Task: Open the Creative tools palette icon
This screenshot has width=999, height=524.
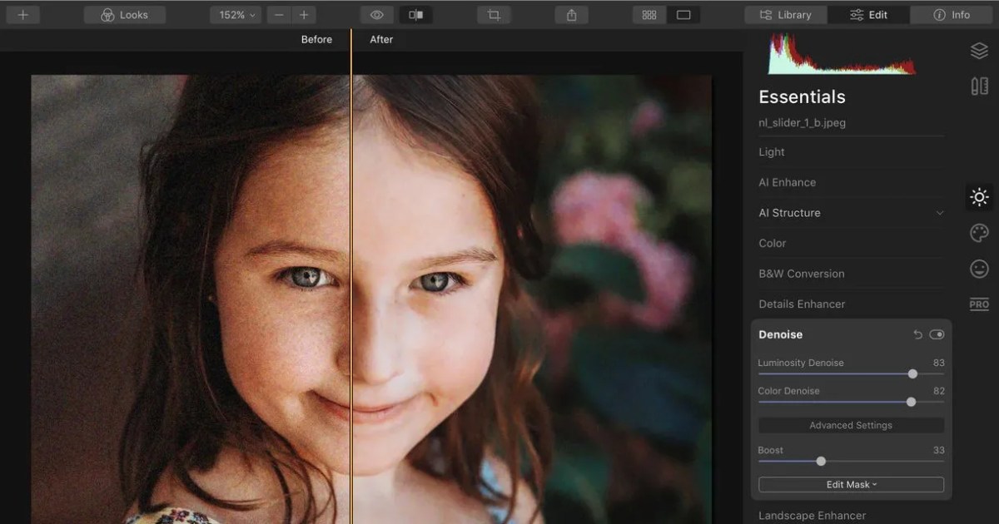Action: (978, 233)
